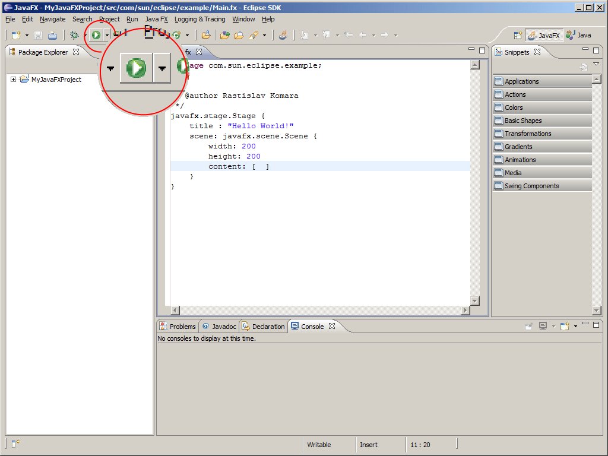Click the Open Console icon

point(565,327)
